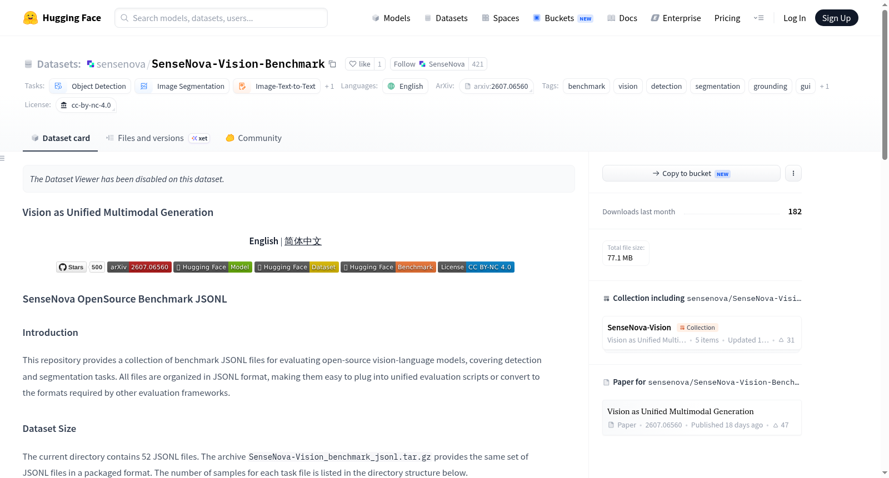Screen dimensions: 889x478
Task: Open the sensenova owner link
Action: point(121,64)
